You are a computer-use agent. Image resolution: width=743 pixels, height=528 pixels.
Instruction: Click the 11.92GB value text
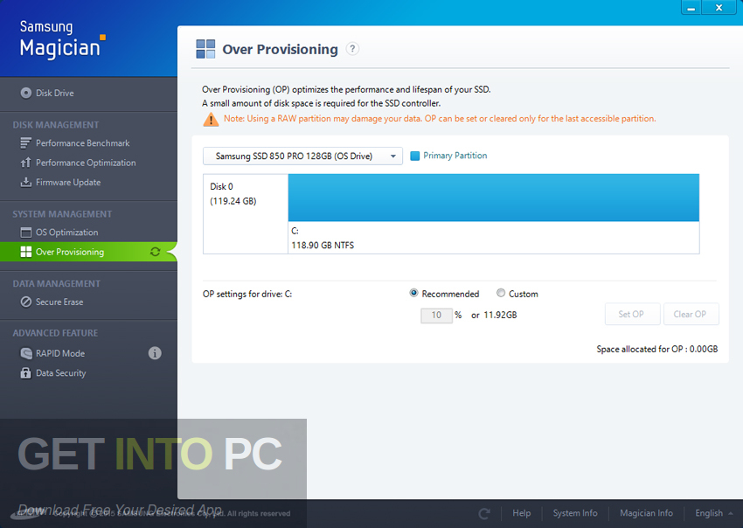coord(500,316)
